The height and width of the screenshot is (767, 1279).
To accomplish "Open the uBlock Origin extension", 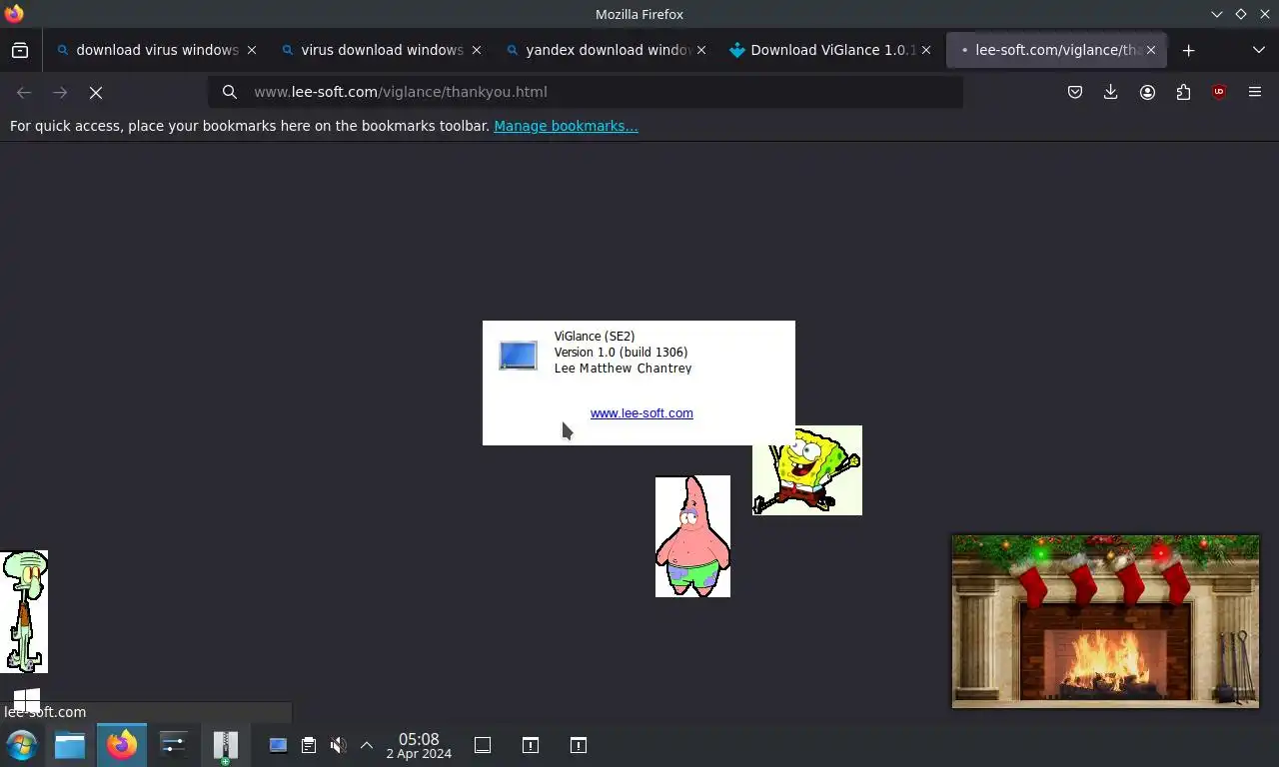I will coord(1219,92).
